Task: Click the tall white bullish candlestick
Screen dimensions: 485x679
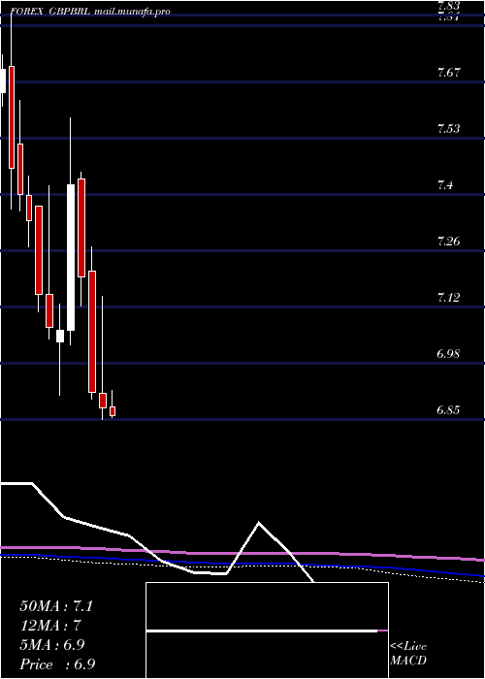Action: [71, 258]
